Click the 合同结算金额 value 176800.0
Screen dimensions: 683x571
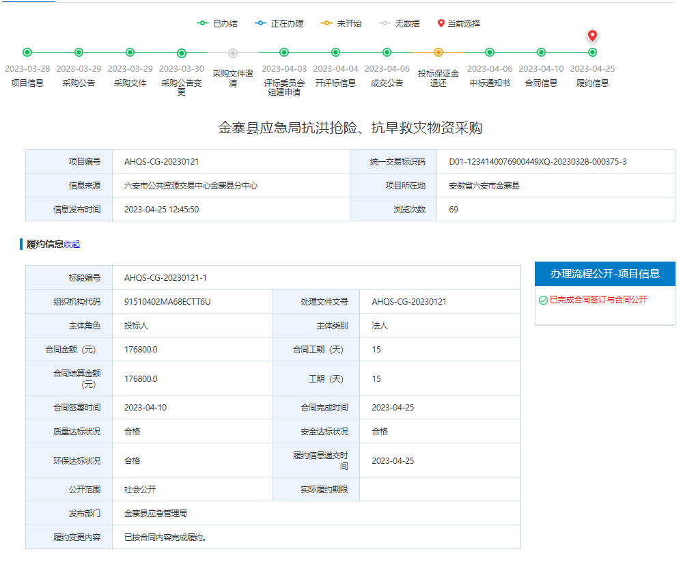pyautogui.click(x=141, y=379)
